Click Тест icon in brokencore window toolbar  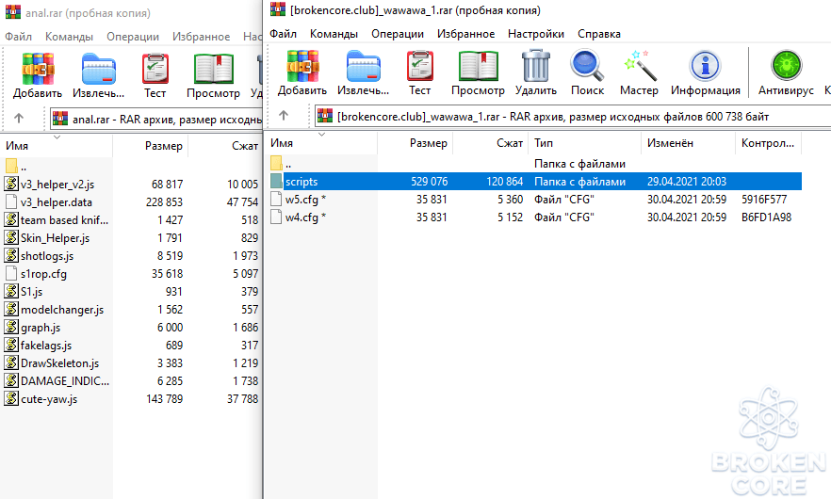[x=420, y=67]
